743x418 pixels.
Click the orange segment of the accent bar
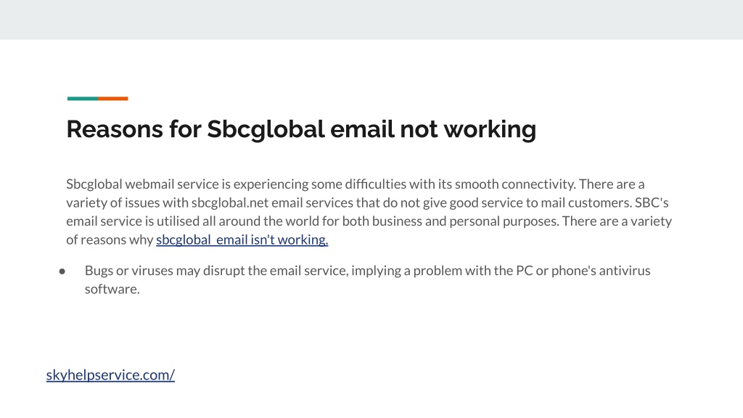click(112, 99)
